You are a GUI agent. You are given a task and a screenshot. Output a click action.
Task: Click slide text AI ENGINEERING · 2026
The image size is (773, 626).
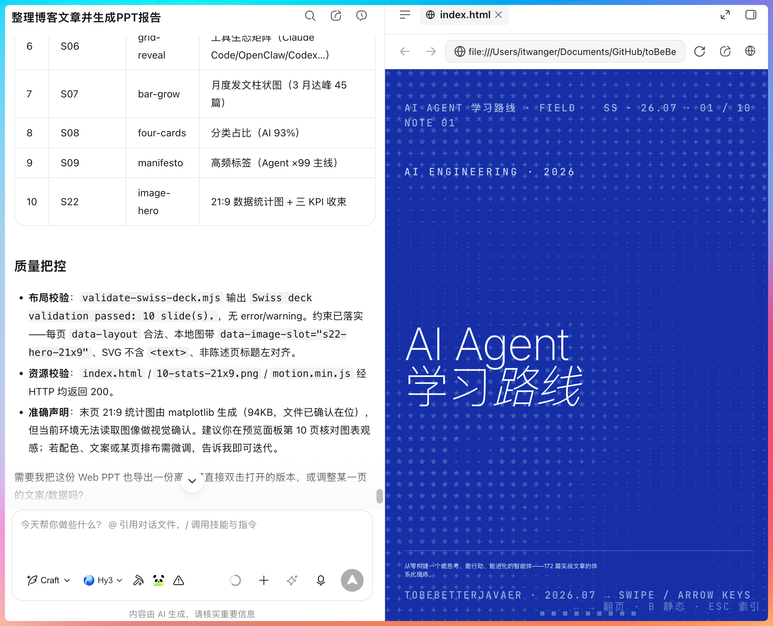(490, 172)
